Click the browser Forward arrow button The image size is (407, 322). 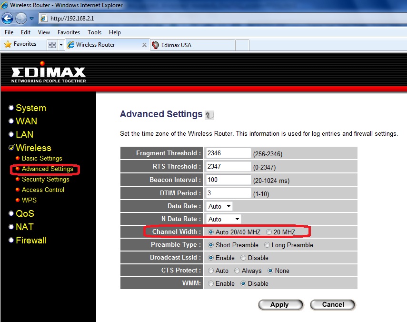(x=21, y=19)
